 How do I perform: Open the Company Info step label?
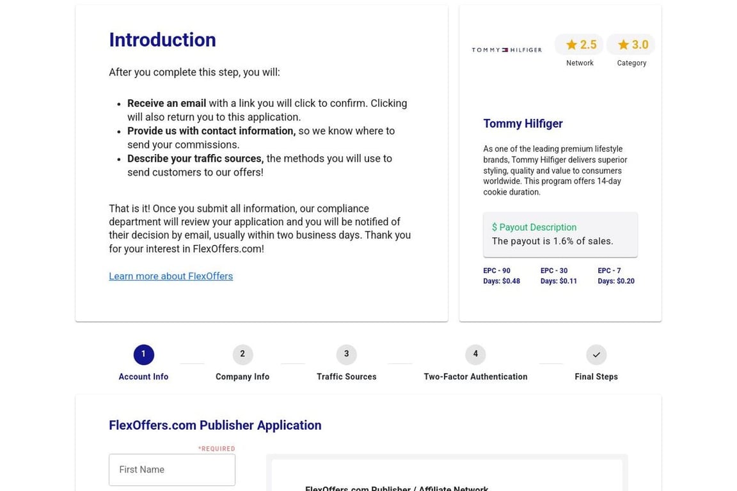pos(242,377)
